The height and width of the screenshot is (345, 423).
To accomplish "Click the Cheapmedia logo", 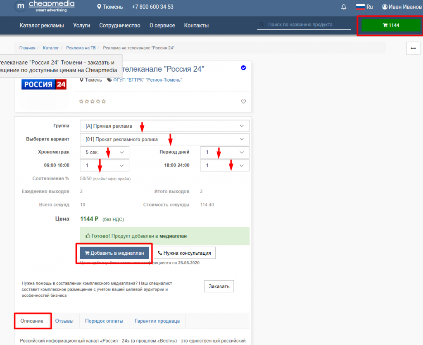I will pos(44,6).
